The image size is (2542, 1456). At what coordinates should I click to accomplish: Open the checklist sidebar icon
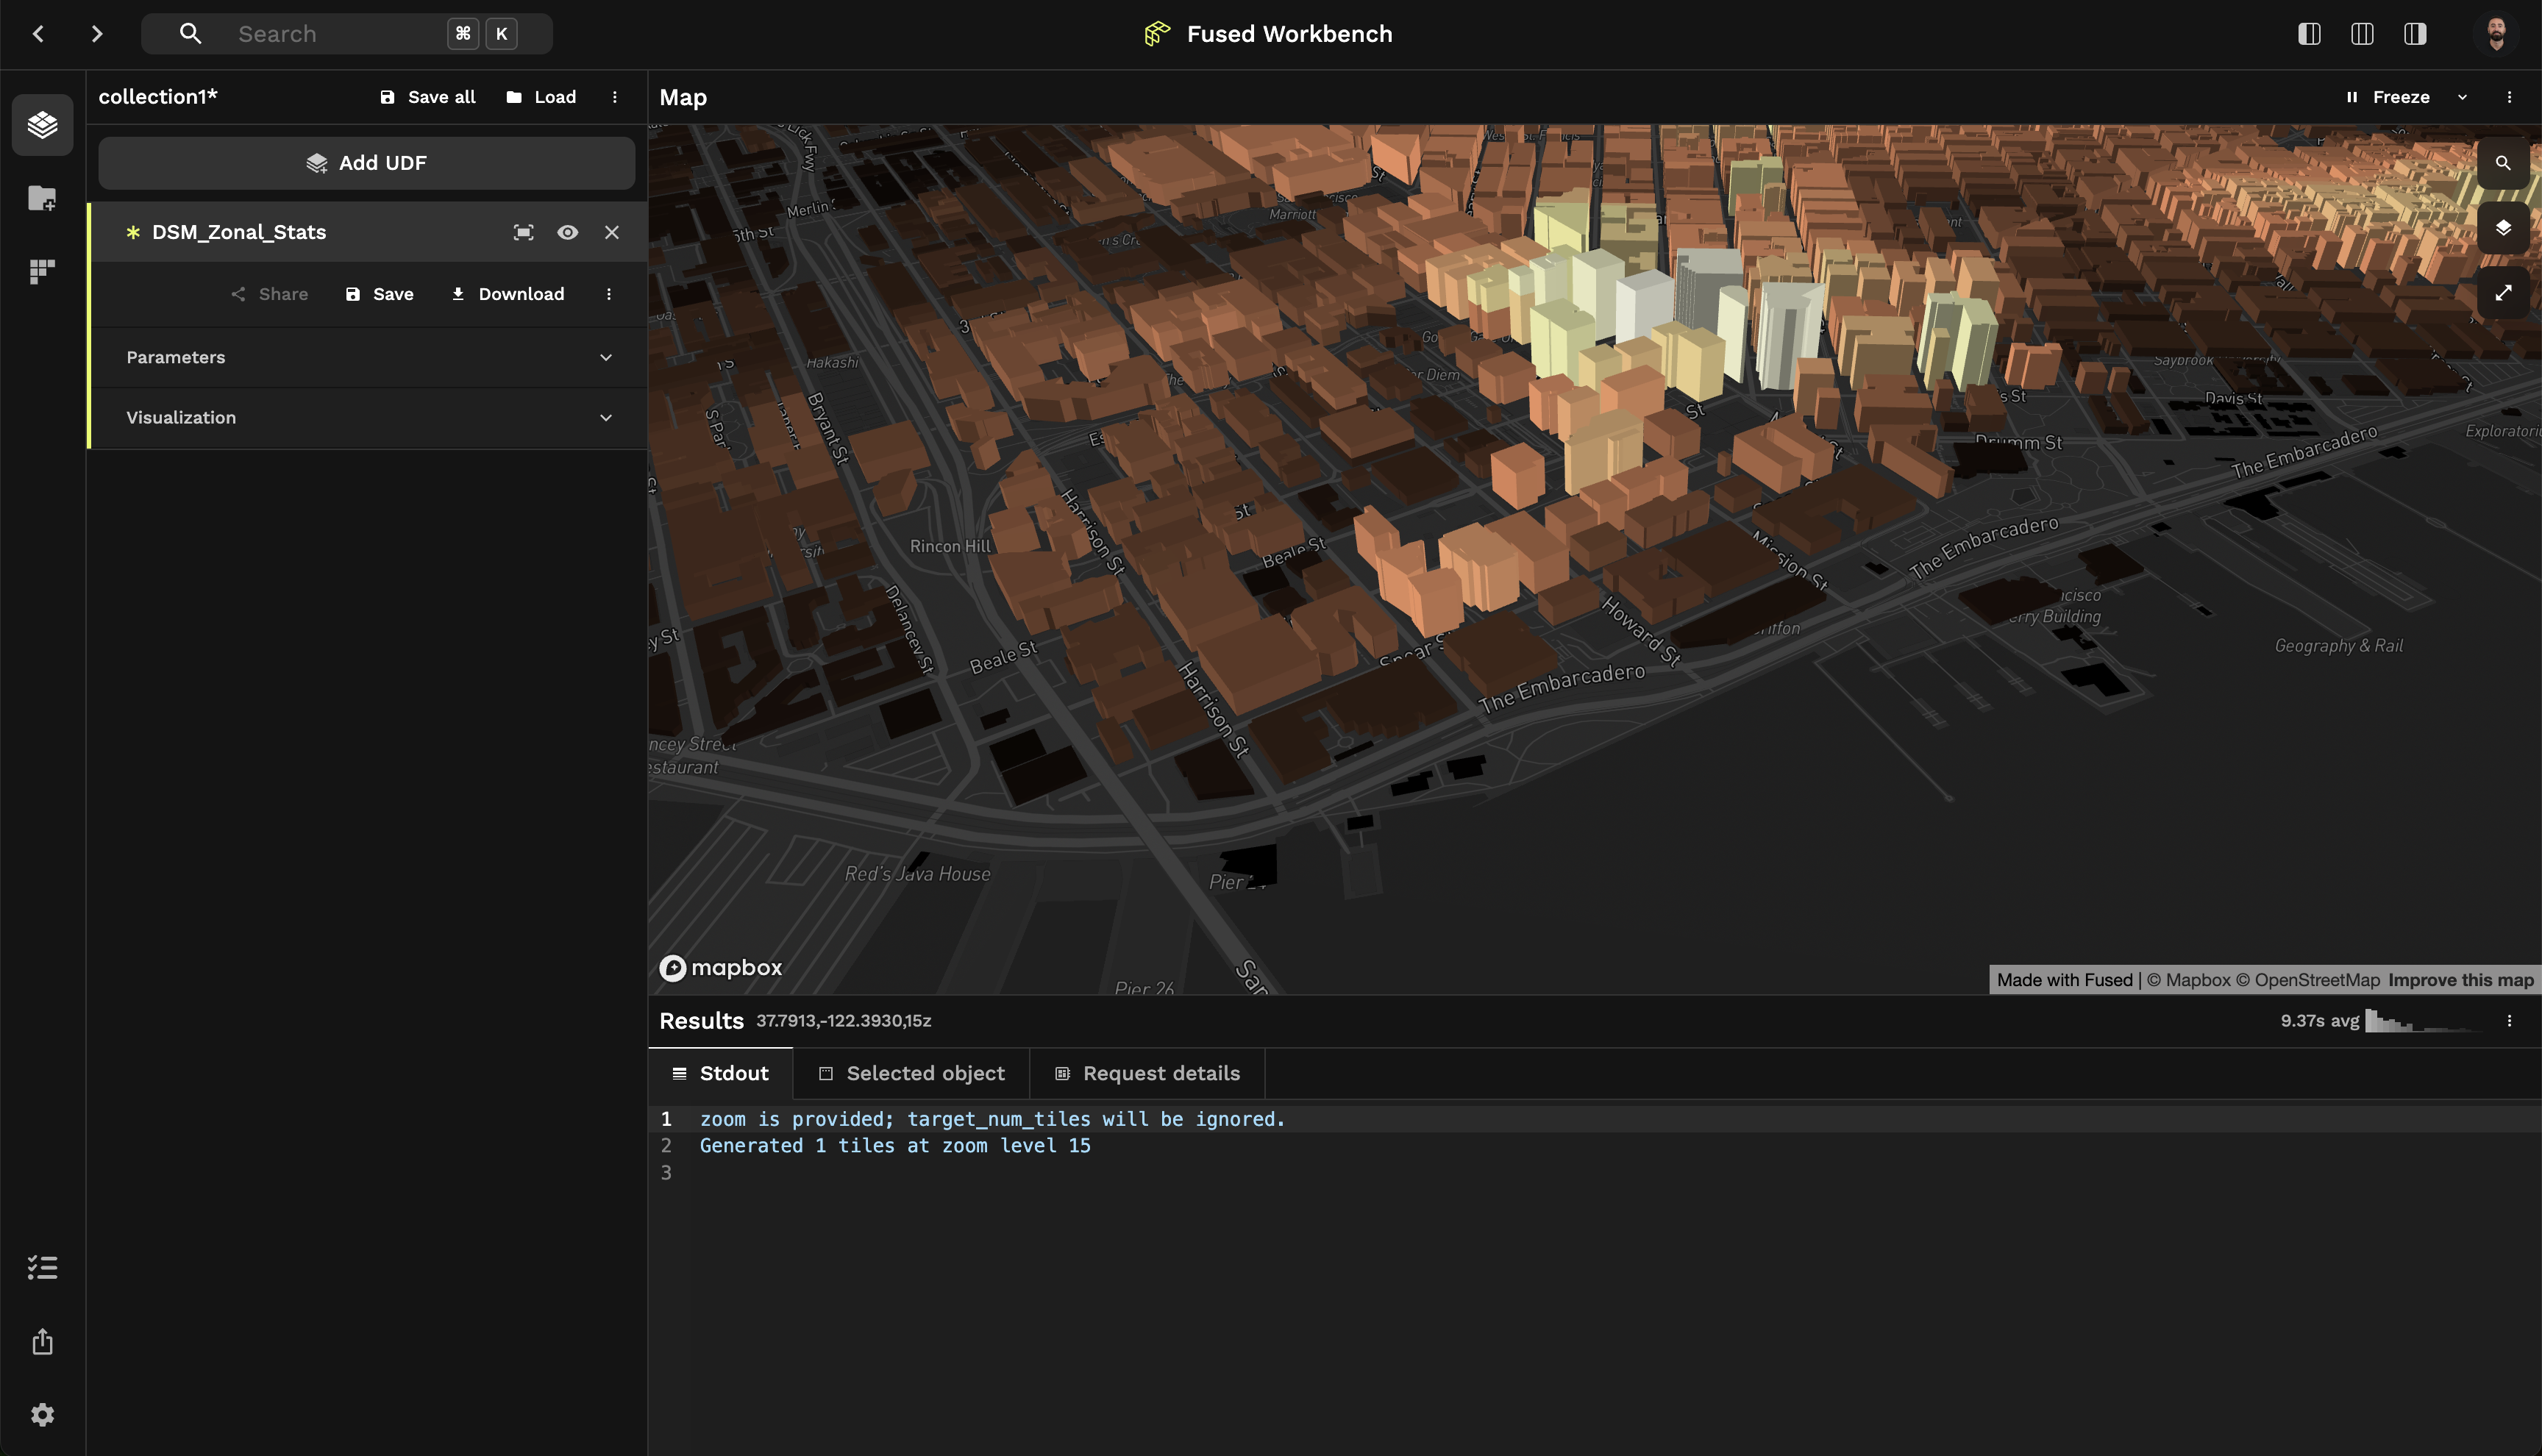pos(42,1268)
